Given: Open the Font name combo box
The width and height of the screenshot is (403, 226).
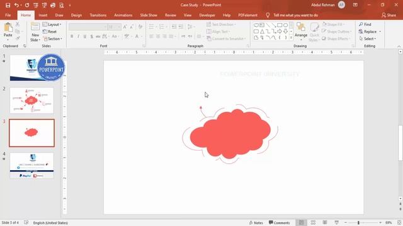Looking at the screenshot, I should click(x=88, y=26).
